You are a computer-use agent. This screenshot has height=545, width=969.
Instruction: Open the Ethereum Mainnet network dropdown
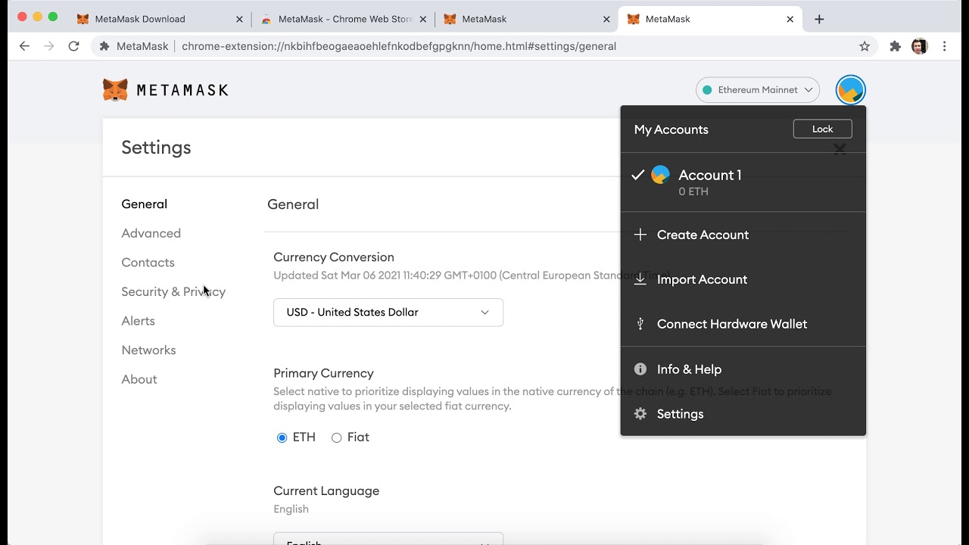click(758, 90)
